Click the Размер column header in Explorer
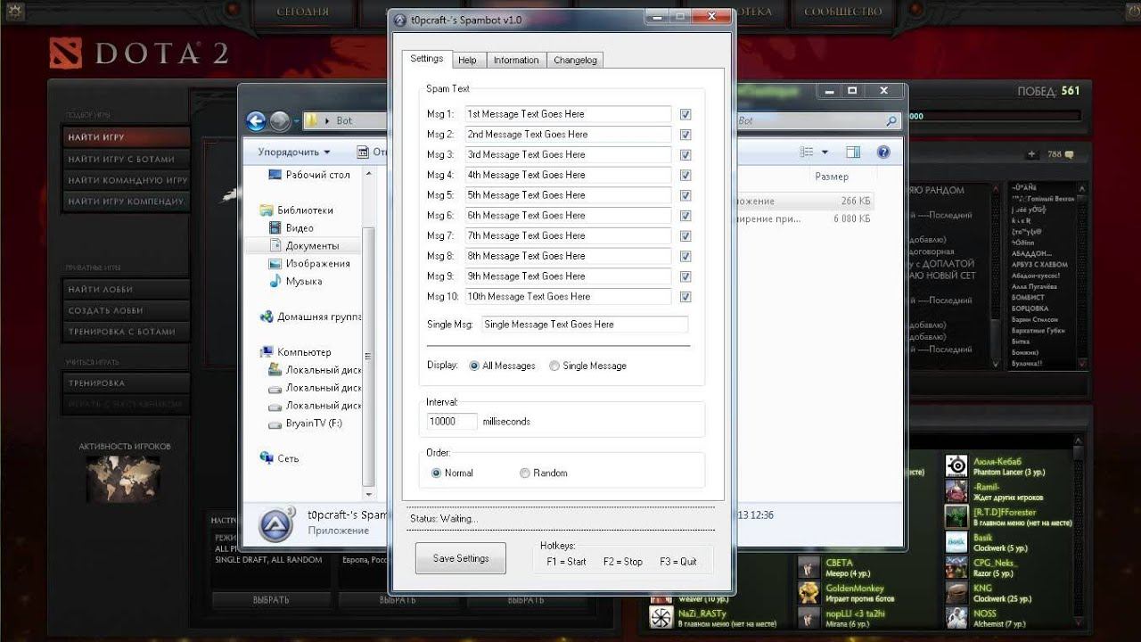The width and height of the screenshot is (1141, 642). (x=832, y=177)
